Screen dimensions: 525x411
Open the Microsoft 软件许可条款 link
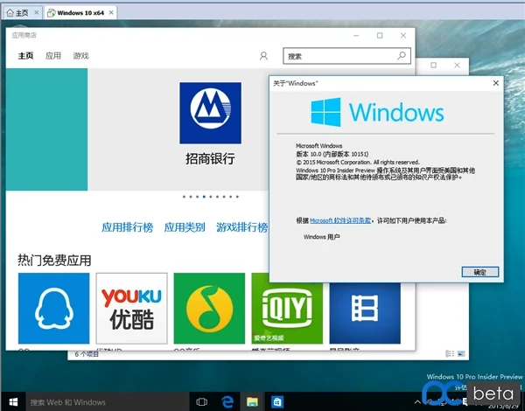340,220
